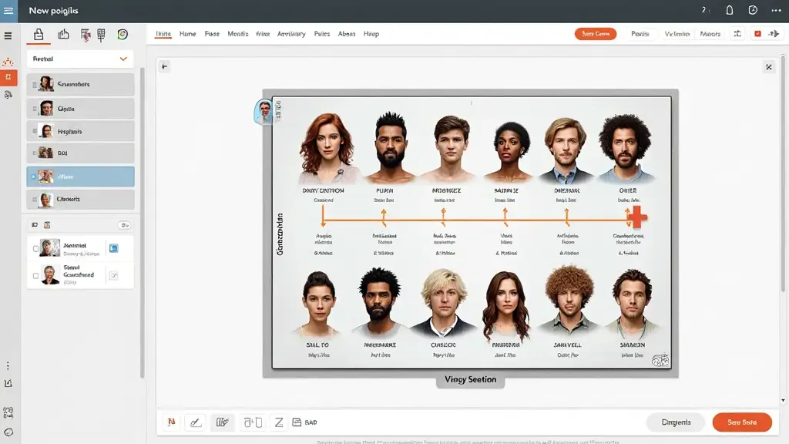
Task: Click the orange button at the bottom right
Action: 741,422
